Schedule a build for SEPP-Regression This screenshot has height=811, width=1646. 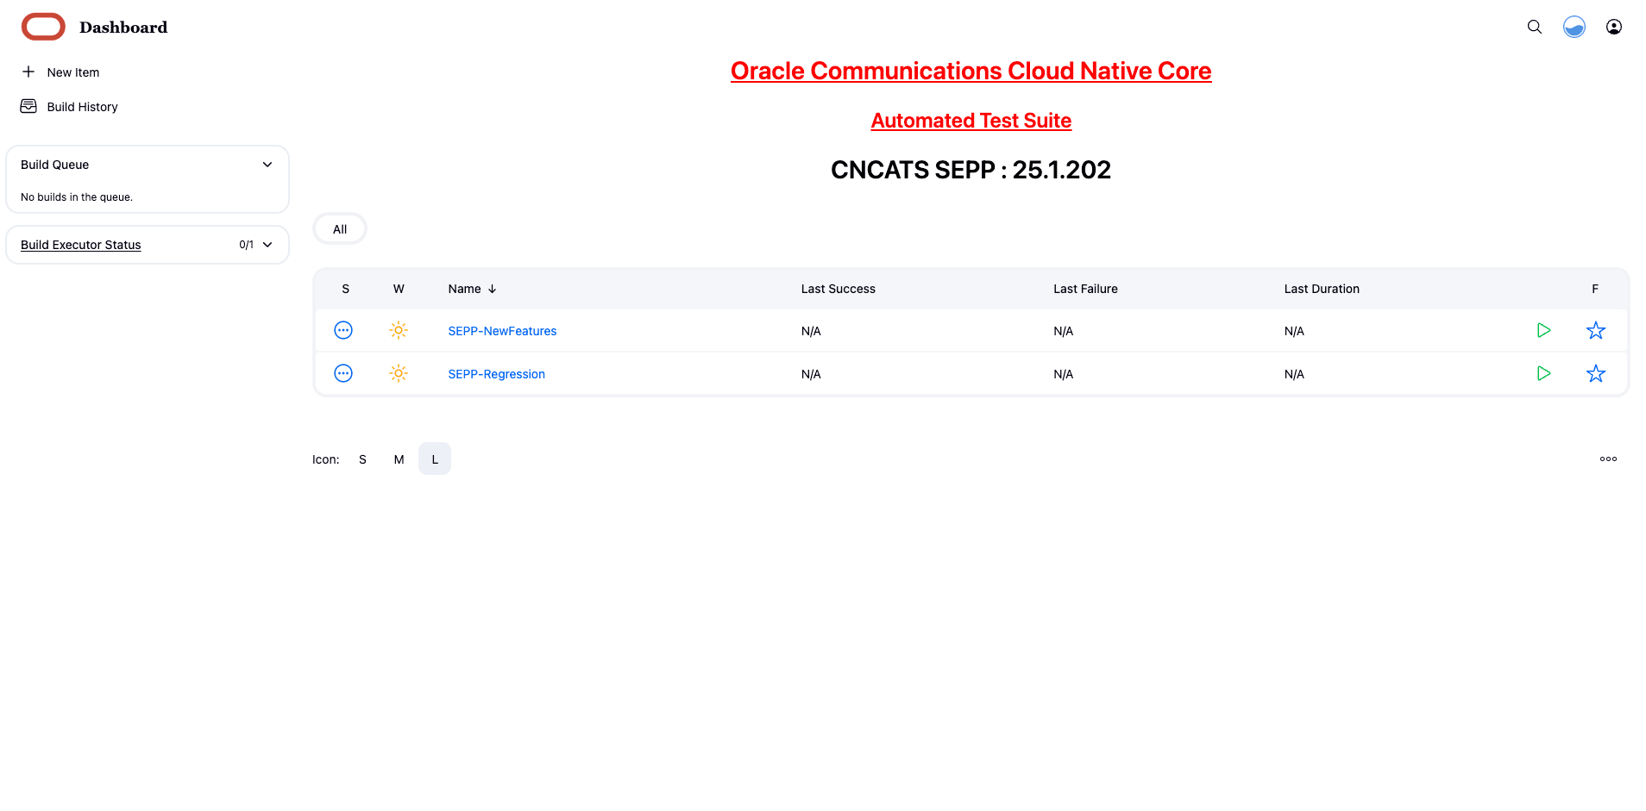[1544, 373]
